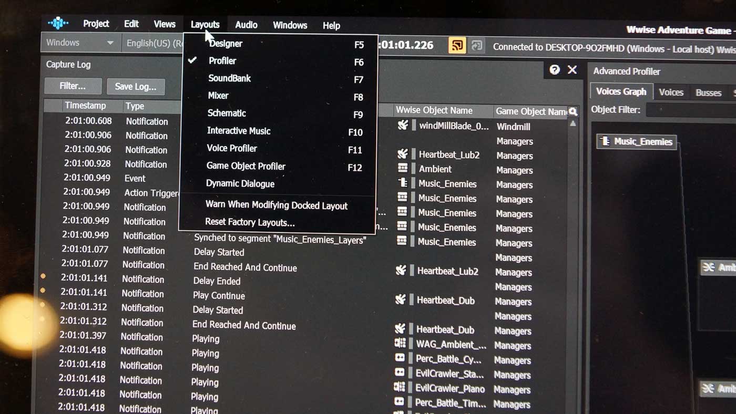Sort by Timestamp column header
Viewport: 736px width, 414px height.
tap(85, 106)
